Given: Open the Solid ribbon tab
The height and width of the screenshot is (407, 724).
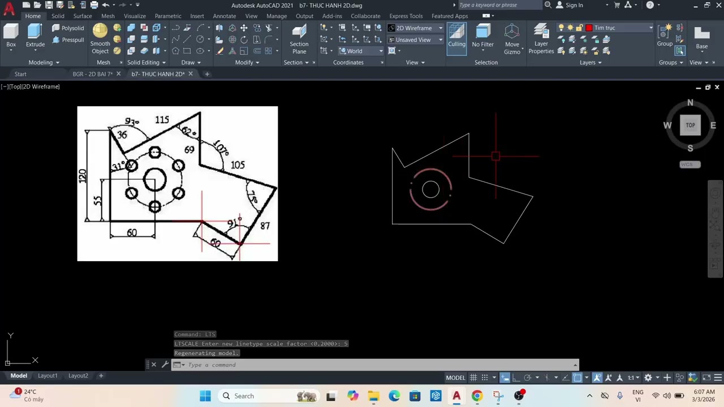Looking at the screenshot, I should [x=58, y=16].
